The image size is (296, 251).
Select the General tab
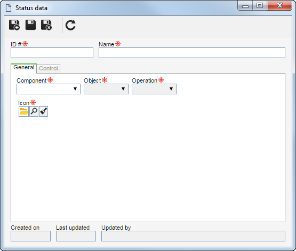[x=24, y=68]
